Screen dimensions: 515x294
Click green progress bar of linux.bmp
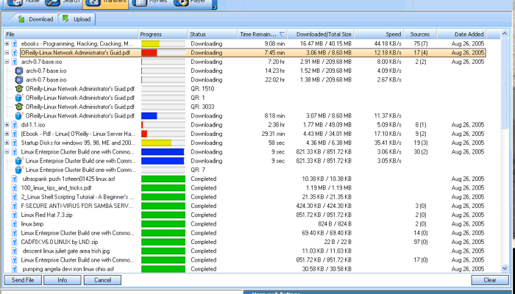(x=163, y=224)
